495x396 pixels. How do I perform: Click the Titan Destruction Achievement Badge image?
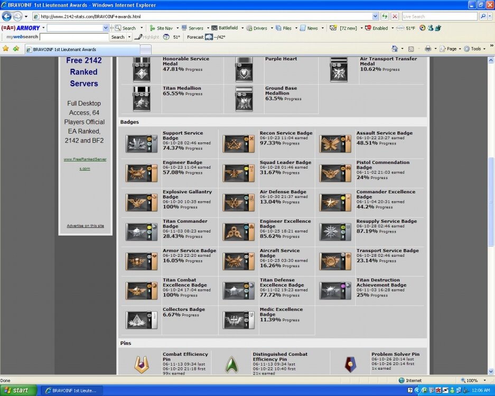click(x=335, y=290)
